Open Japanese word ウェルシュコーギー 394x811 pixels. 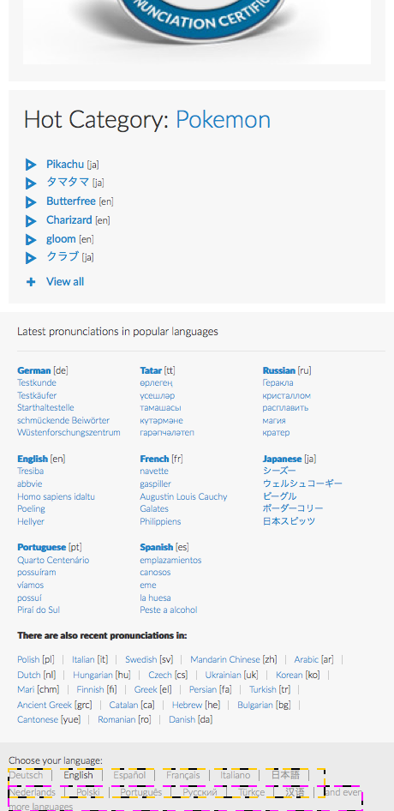(x=302, y=484)
